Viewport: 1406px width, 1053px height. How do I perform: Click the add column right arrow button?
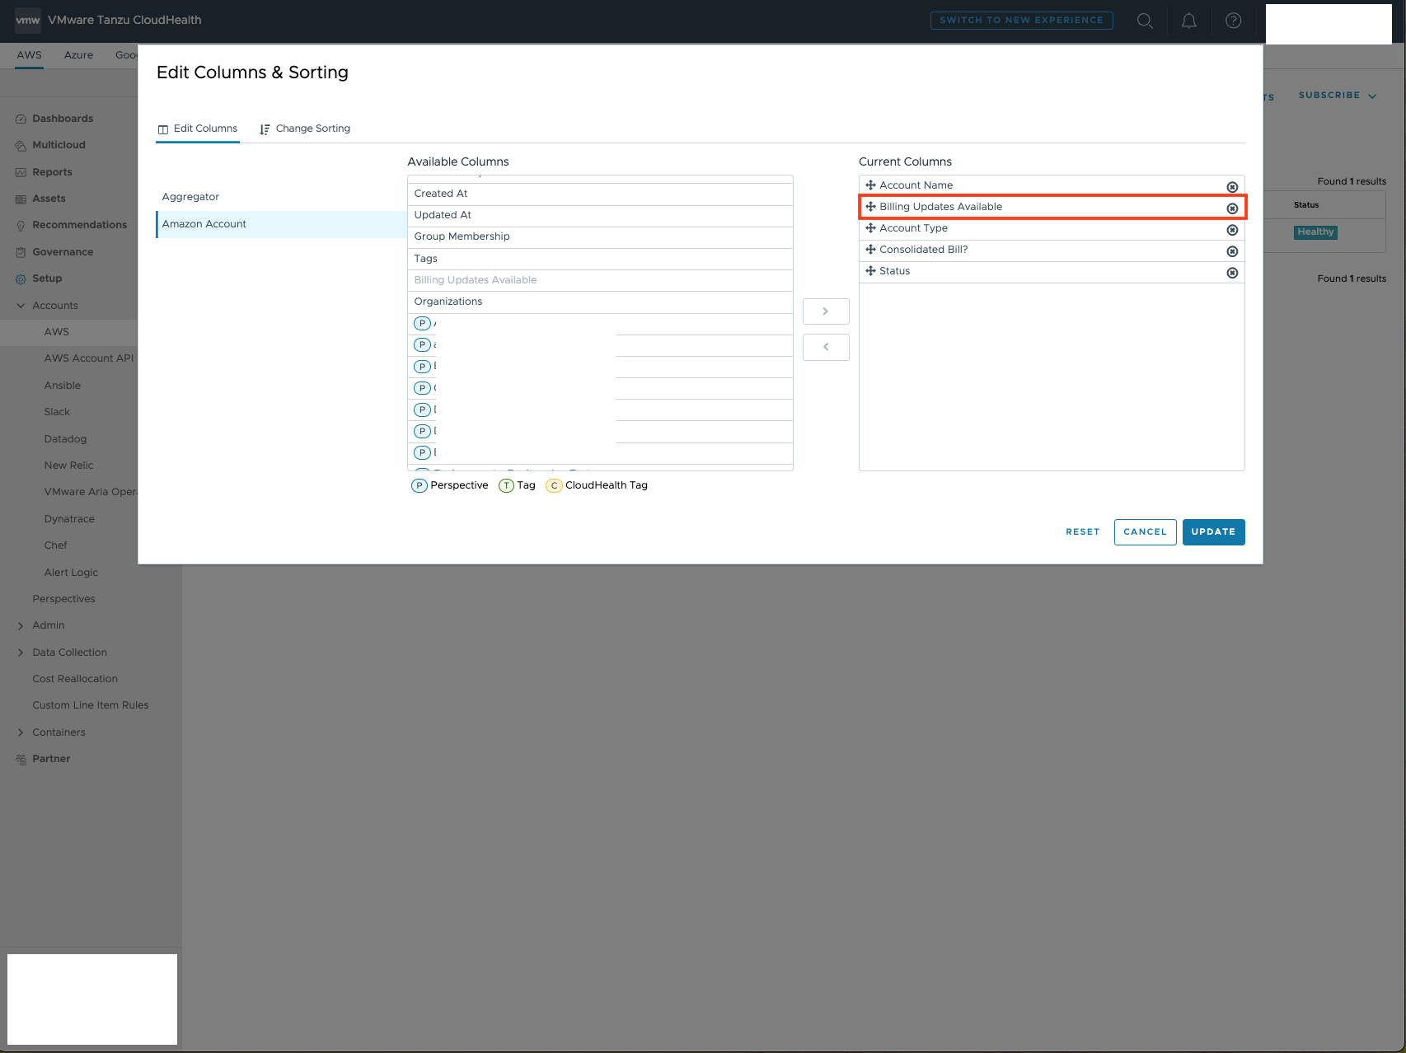pos(826,311)
